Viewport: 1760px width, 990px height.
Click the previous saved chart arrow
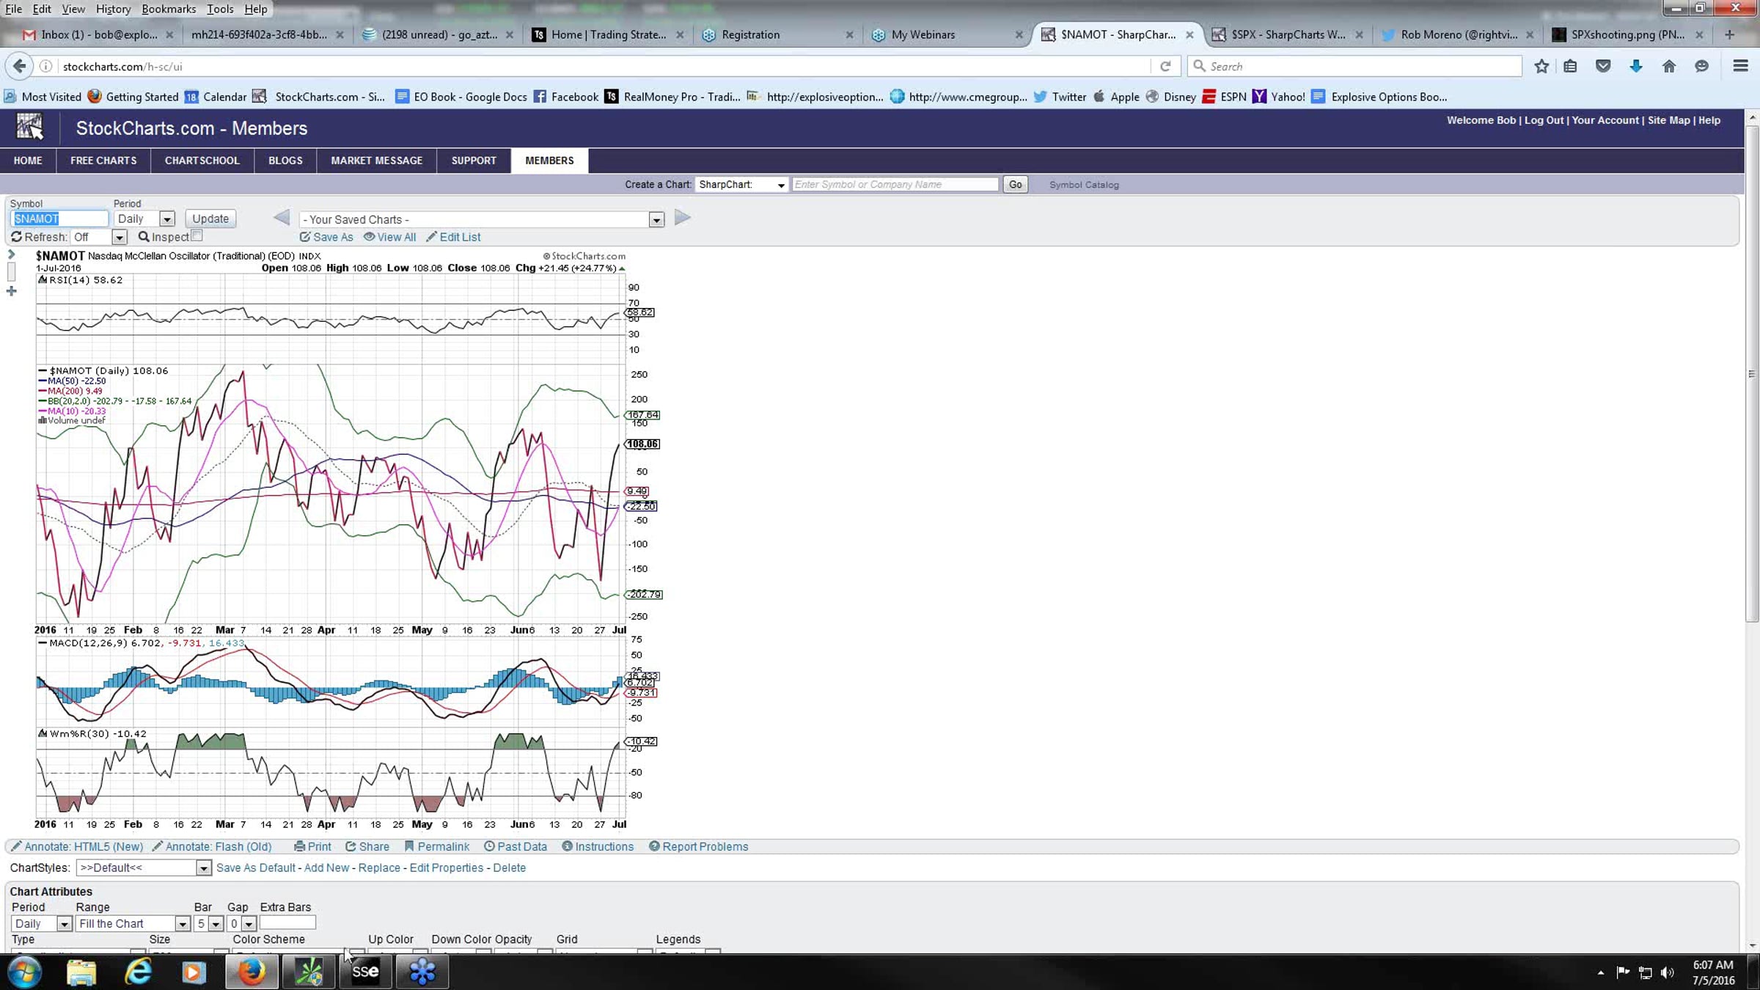click(282, 218)
